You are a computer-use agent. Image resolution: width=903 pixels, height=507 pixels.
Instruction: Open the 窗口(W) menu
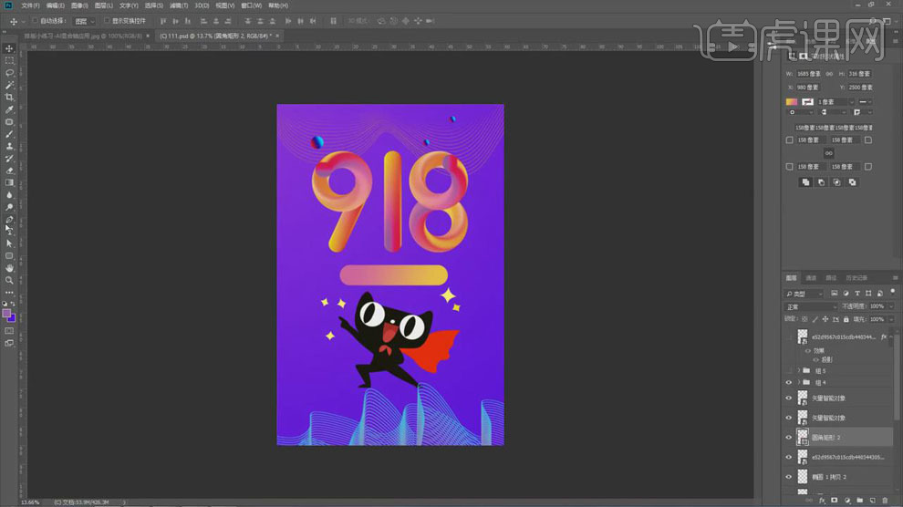251,5
